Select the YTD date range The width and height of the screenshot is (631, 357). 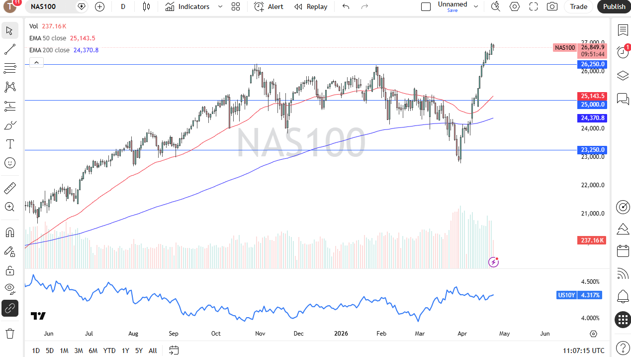[x=109, y=351]
